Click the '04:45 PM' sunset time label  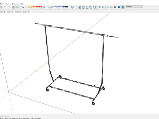tap(65, 8)
